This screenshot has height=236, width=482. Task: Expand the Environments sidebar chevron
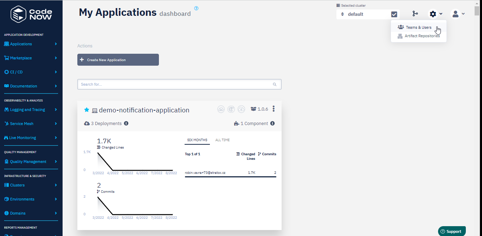point(56,199)
